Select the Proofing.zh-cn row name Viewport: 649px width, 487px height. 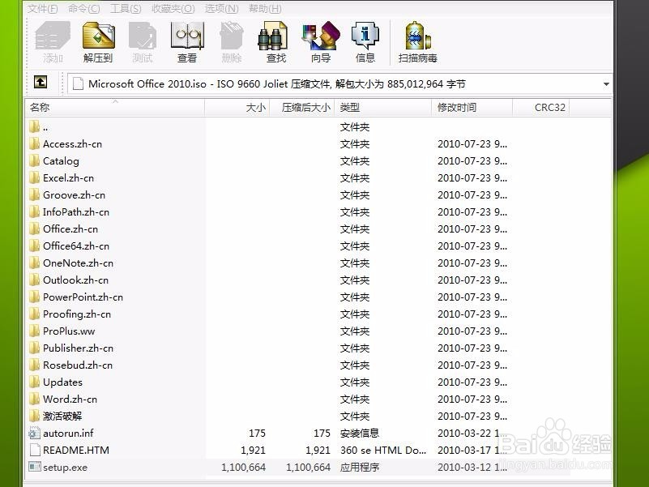coord(77,314)
